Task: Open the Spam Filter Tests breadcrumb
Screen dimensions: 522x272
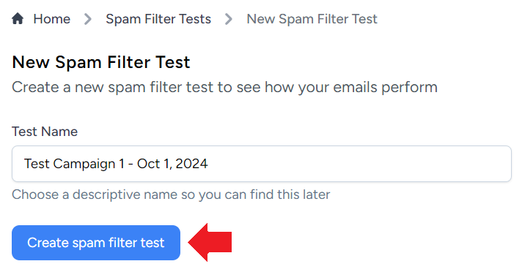Action: coord(158,19)
